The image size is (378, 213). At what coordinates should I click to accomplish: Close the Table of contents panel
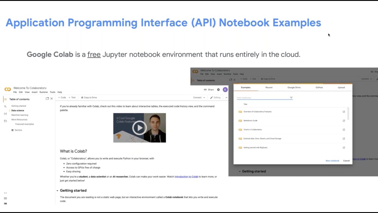(x=51, y=99)
